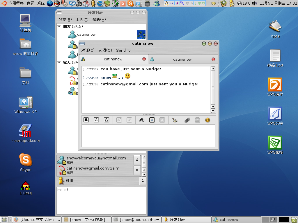This screenshot has width=298, height=223.
Task: Select the catinsnow tab with the away-note icon
Action: point(114,59)
